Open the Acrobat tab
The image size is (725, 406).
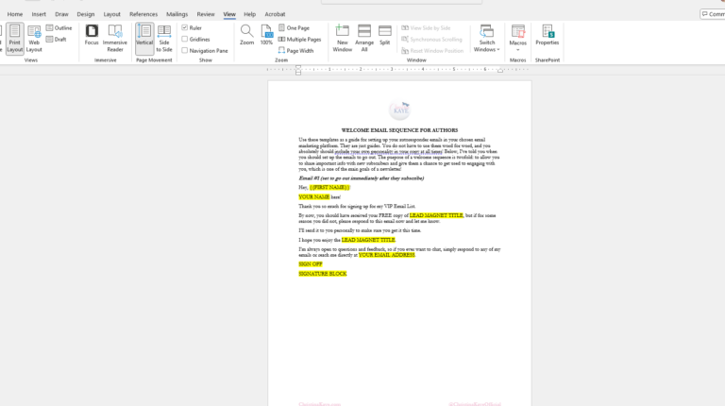275,14
